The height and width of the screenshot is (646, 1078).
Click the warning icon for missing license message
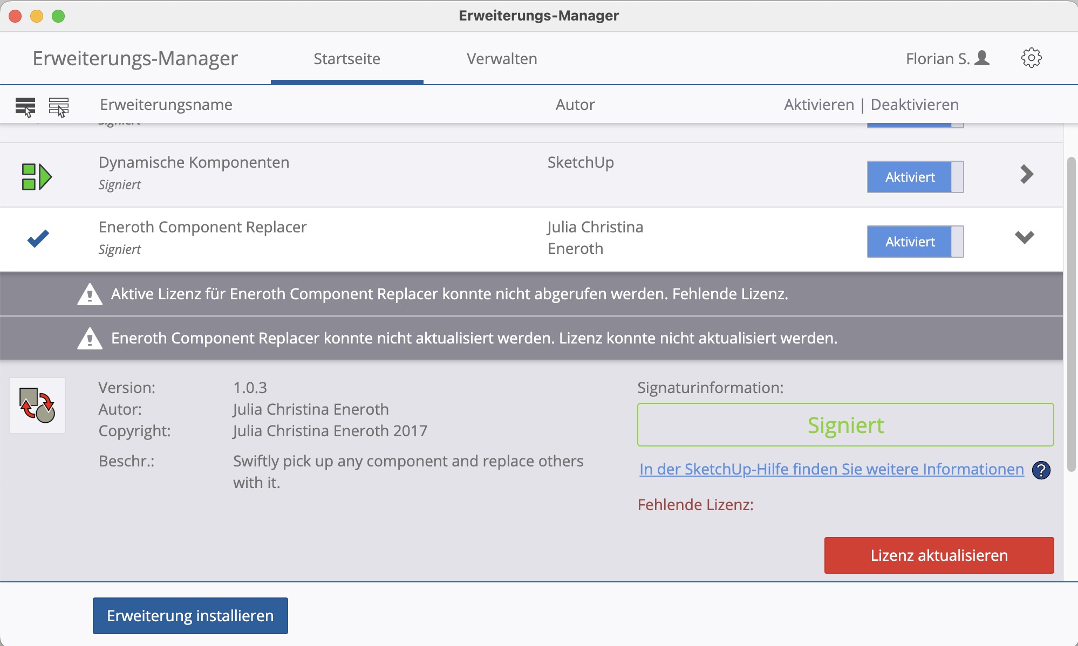90,294
